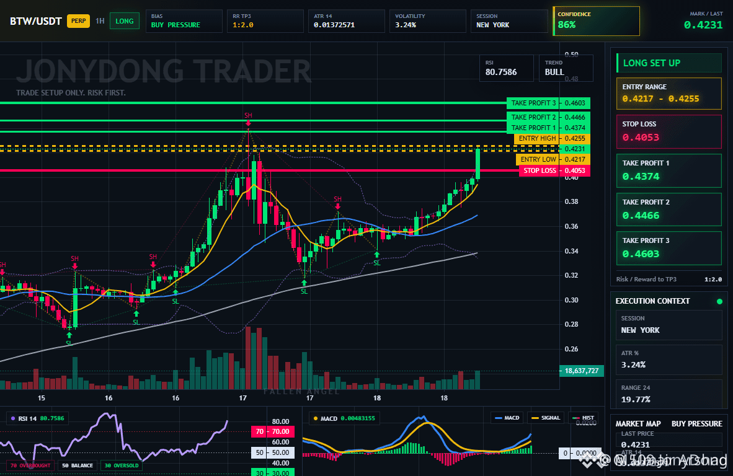The height and width of the screenshot is (476, 733).
Task: Open the BIAS Buy Pressure card
Action: [x=184, y=21]
